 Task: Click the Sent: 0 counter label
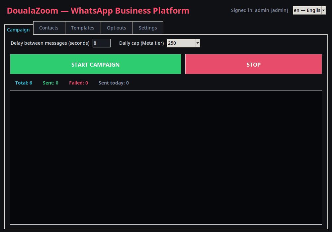(50, 83)
